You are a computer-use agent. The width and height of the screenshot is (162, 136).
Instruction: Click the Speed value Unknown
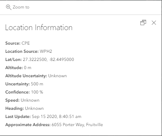pyautogui.click(x=30, y=100)
